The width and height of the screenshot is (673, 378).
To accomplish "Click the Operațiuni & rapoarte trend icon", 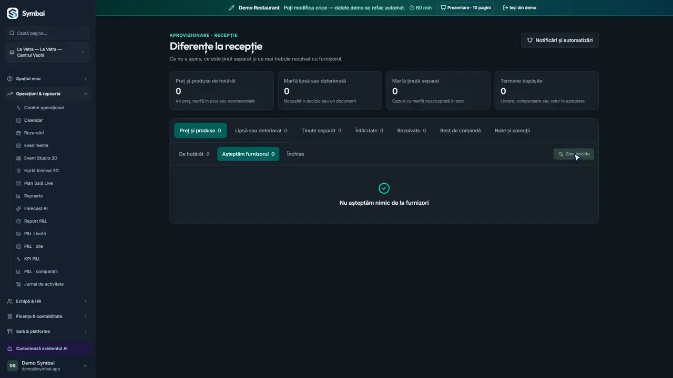I will pos(10,94).
